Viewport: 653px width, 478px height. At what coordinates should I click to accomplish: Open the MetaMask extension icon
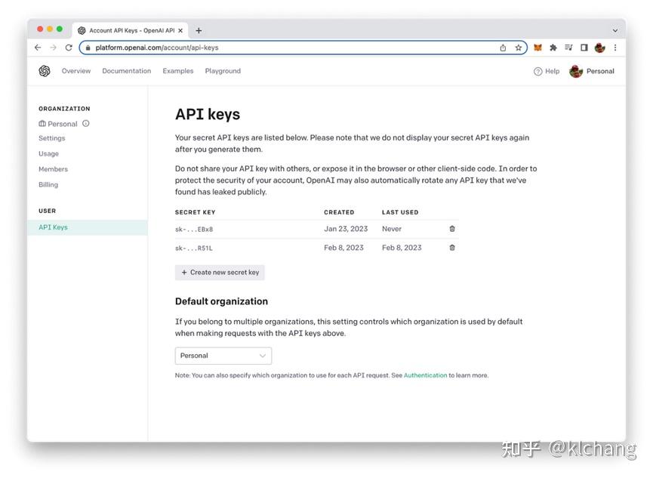[x=537, y=47]
